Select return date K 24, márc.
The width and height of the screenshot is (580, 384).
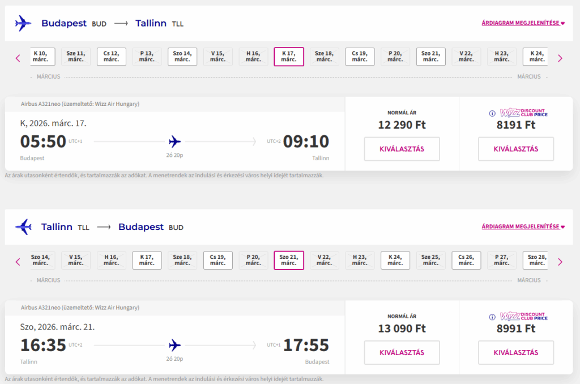[x=395, y=261]
